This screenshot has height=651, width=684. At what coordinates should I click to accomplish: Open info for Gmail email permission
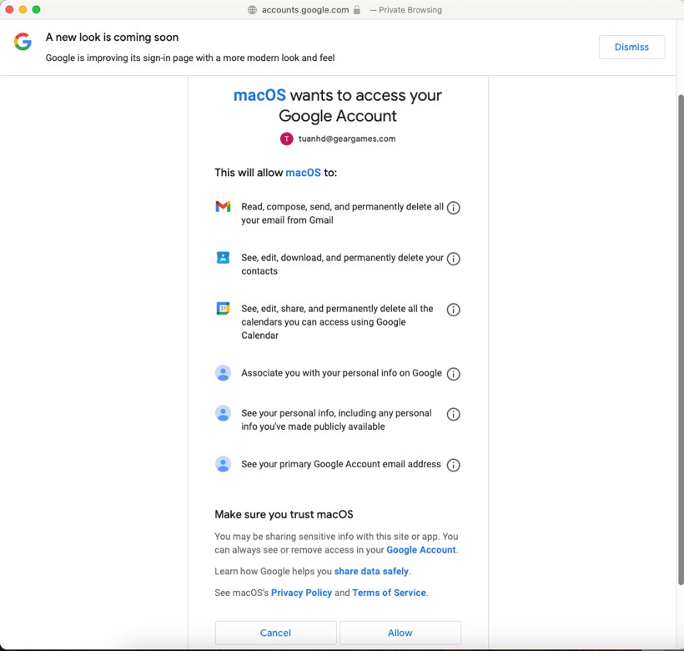coord(453,208)
